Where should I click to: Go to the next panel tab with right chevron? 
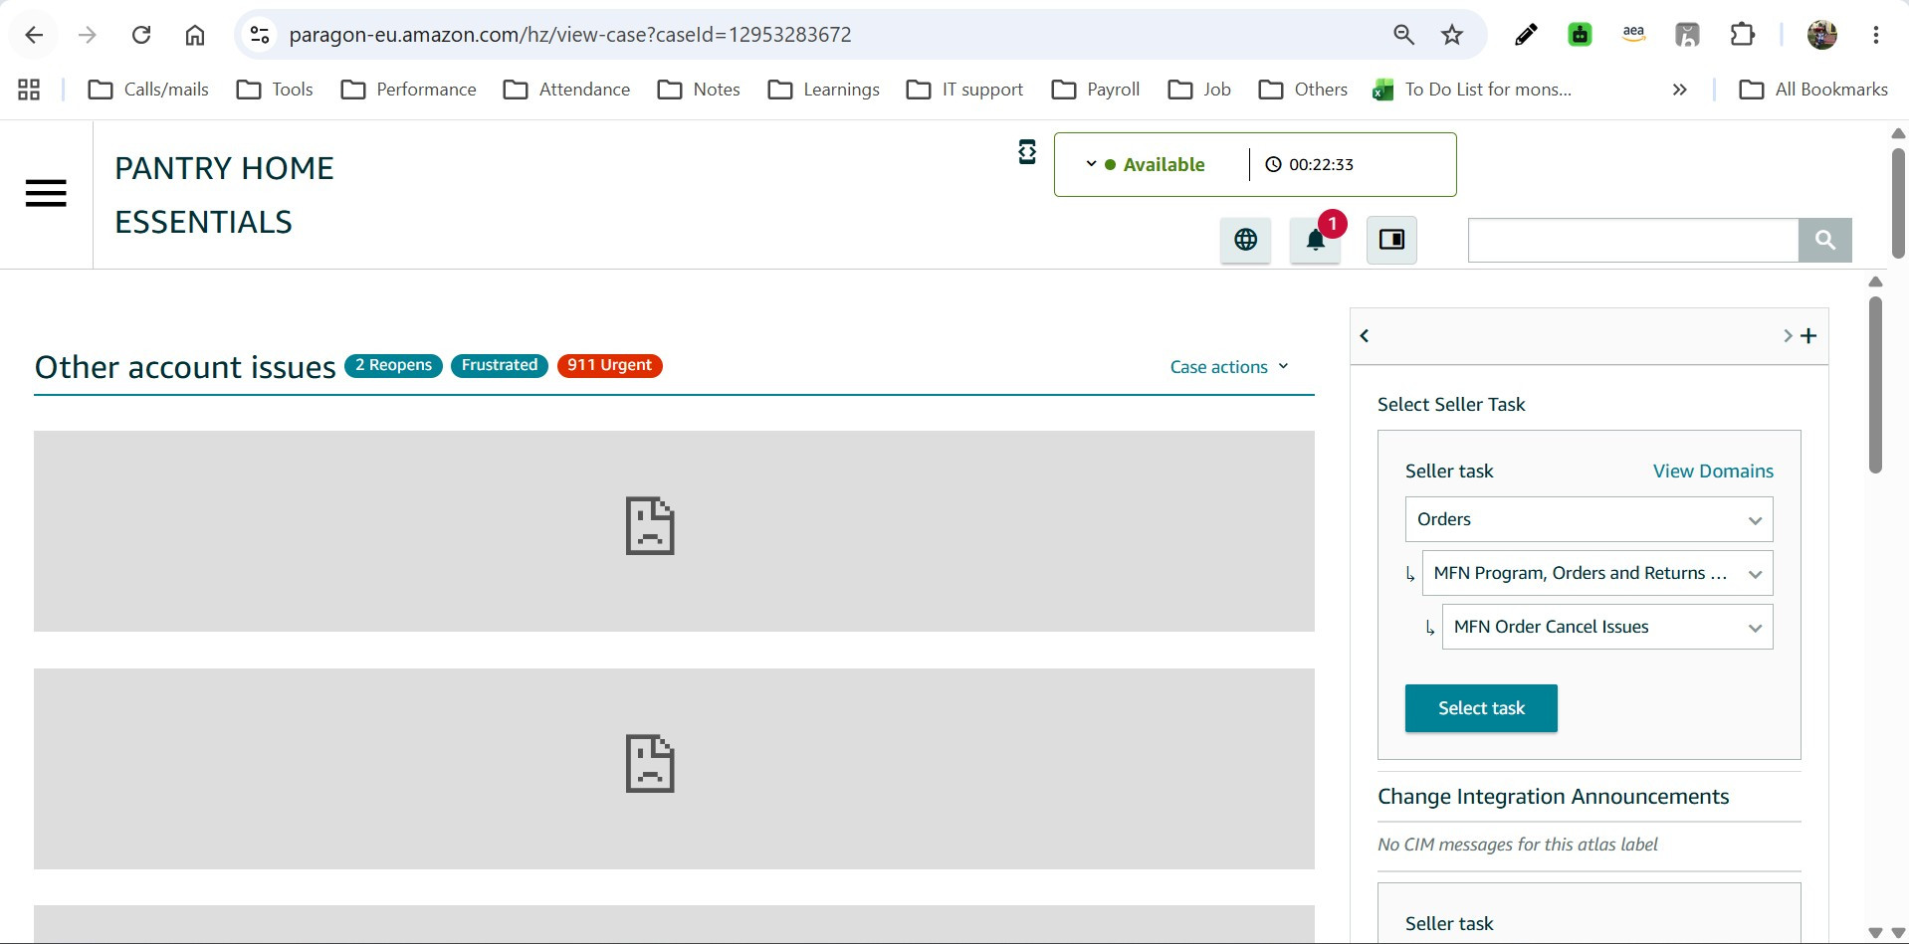pyautogui.click(x=1788, y=336)
